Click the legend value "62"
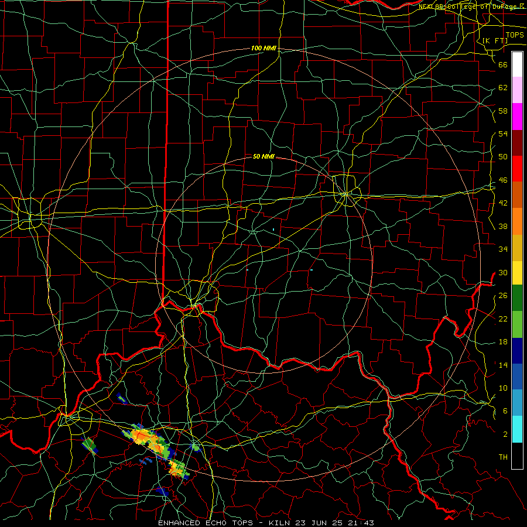Image resolution: width=527 pixels, height=527 pixels. [x=503, y=88]
